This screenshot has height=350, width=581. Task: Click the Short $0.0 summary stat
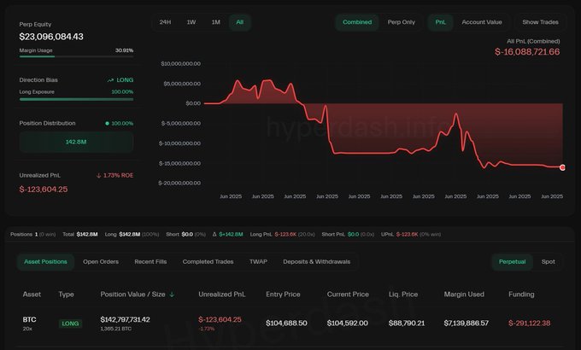[x=185, y=235]
